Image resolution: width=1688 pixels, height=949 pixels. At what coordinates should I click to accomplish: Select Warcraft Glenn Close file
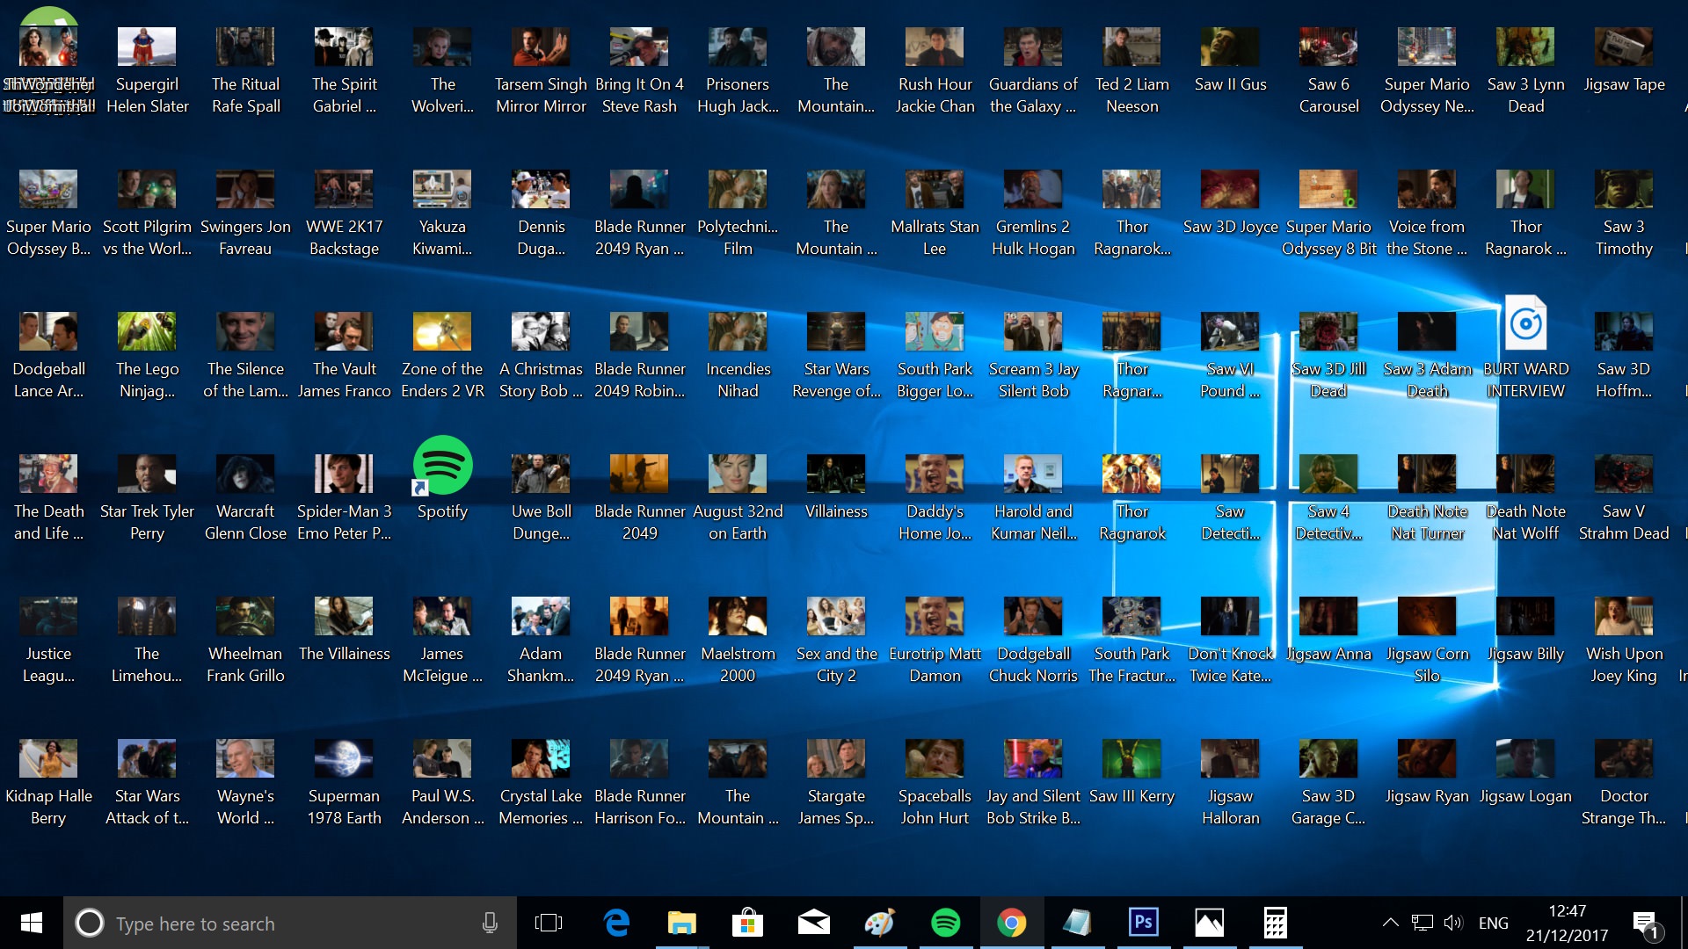tap(245, 499)
